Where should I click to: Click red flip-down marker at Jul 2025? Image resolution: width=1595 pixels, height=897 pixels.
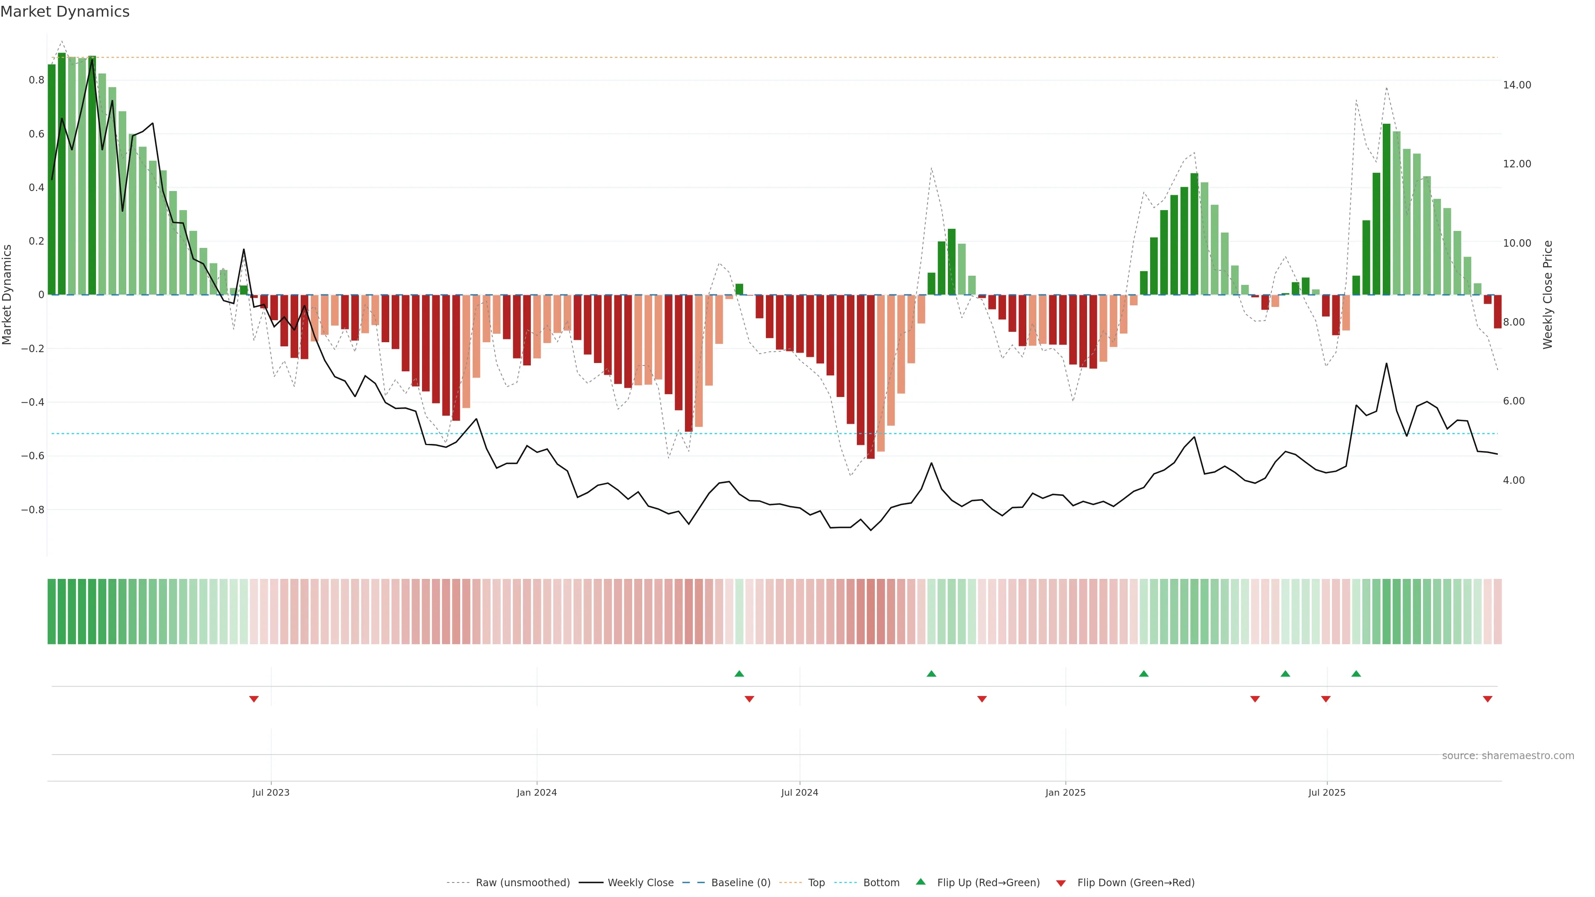pyautogui.click(x=1326, y=699)
